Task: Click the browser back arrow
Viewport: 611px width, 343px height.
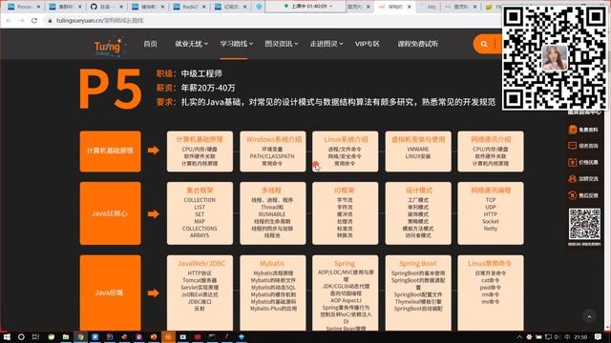Action: [9, 20]
